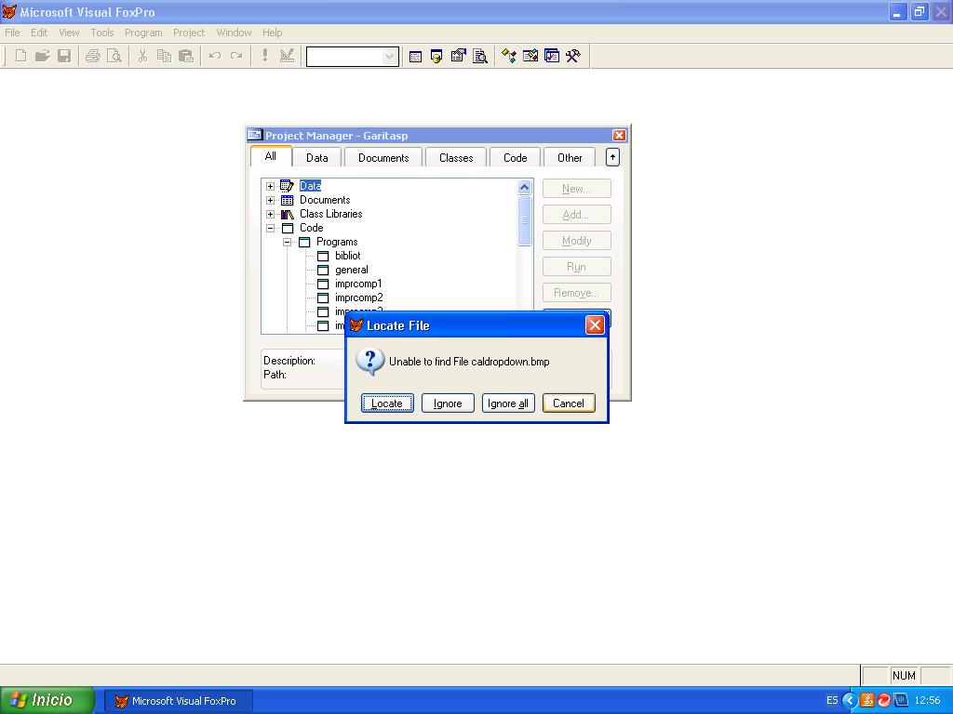The image size is (953, 714).
Task: Select the bibliot program in the tree
Action: point(348,257)
